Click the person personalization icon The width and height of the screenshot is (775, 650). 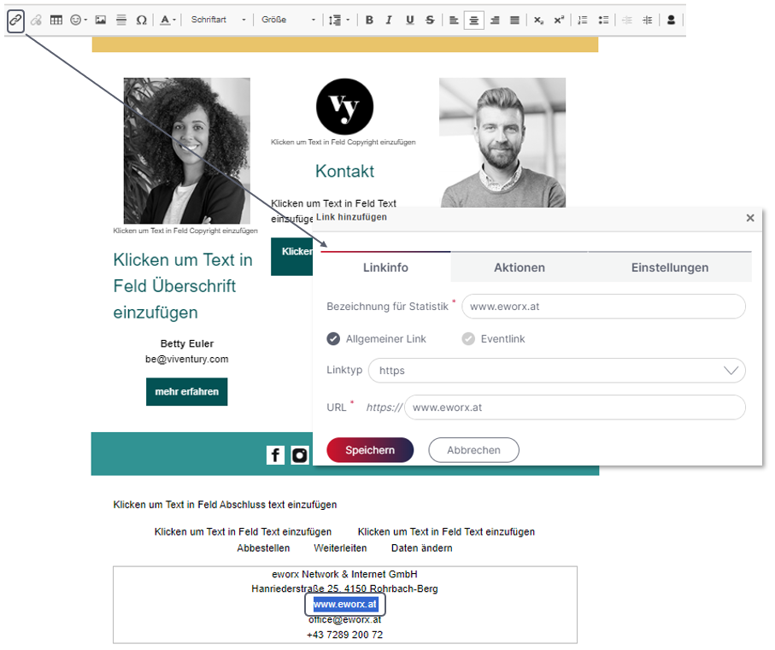point(671,20)
